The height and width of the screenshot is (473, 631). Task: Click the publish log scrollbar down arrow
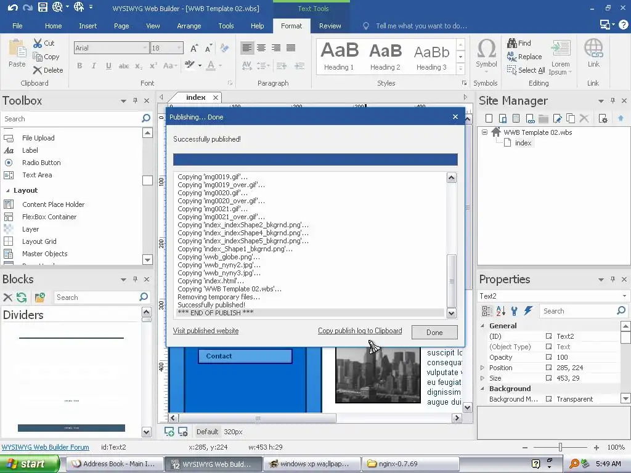click(x=452, y=313)
